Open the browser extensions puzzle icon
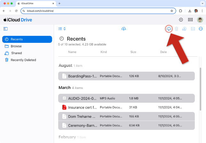This screenshot has width=206, height=143. (x=180, y=11)
